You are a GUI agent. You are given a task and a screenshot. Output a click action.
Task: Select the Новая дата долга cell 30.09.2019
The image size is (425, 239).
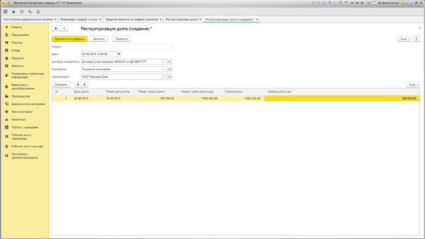coord(118,98)
